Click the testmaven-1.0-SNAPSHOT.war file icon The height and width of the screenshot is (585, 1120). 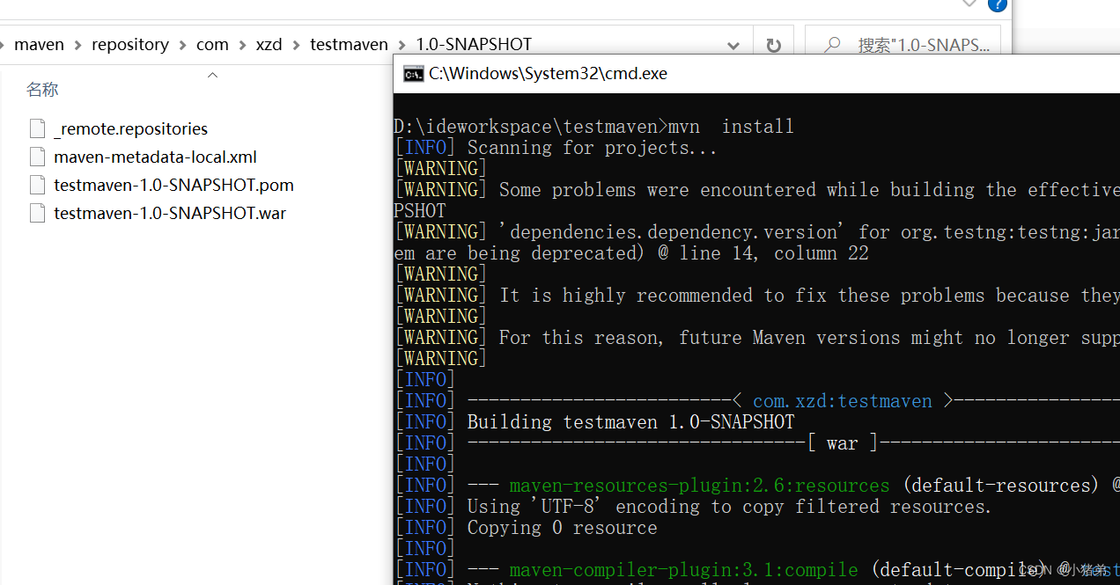tap(37, 213)
